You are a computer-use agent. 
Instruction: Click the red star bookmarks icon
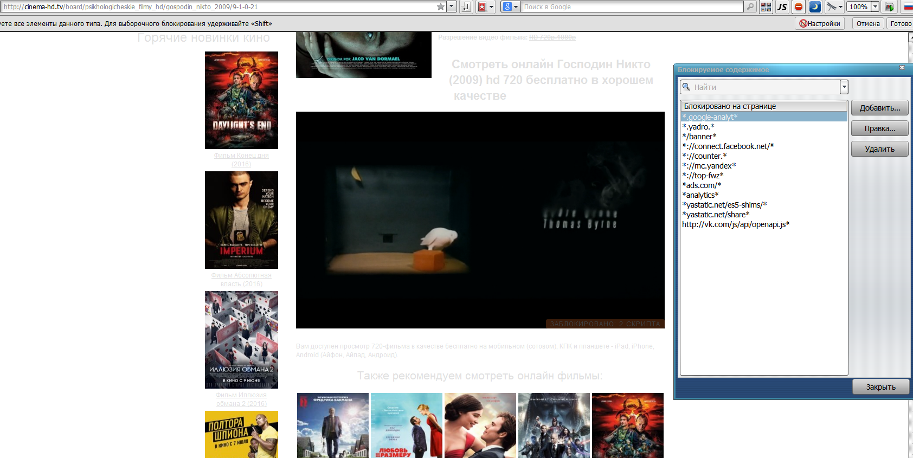pos(482,7)
